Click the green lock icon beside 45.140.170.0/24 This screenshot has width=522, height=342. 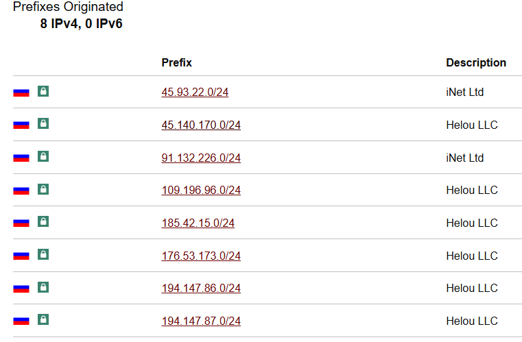click(x=43, y=124)
